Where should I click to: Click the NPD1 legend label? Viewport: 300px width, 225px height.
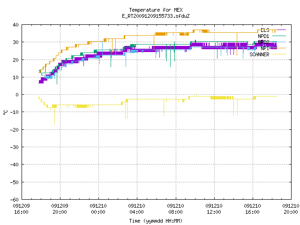[x=263, y=36]
